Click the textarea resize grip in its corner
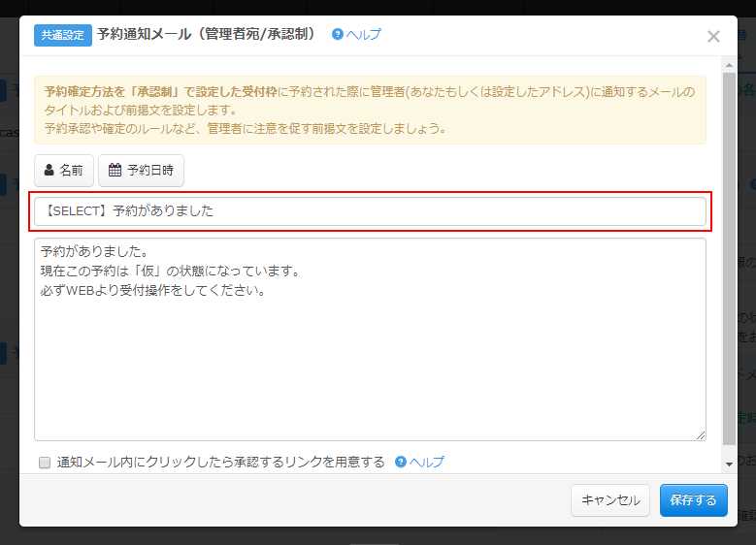The height and width of the screenshot is (545, 756). tap(700, 435)
